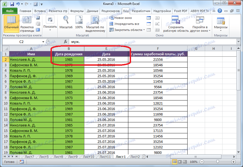Create a new window via Новое окно
Image resolution: width=243 pixels, height=167 pixels.
pos(123,18)
